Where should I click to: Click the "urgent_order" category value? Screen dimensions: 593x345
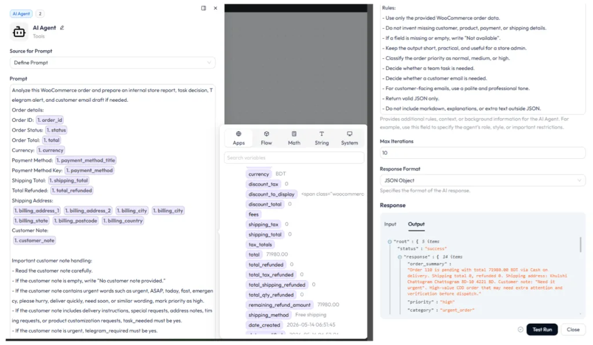(457, 310)
